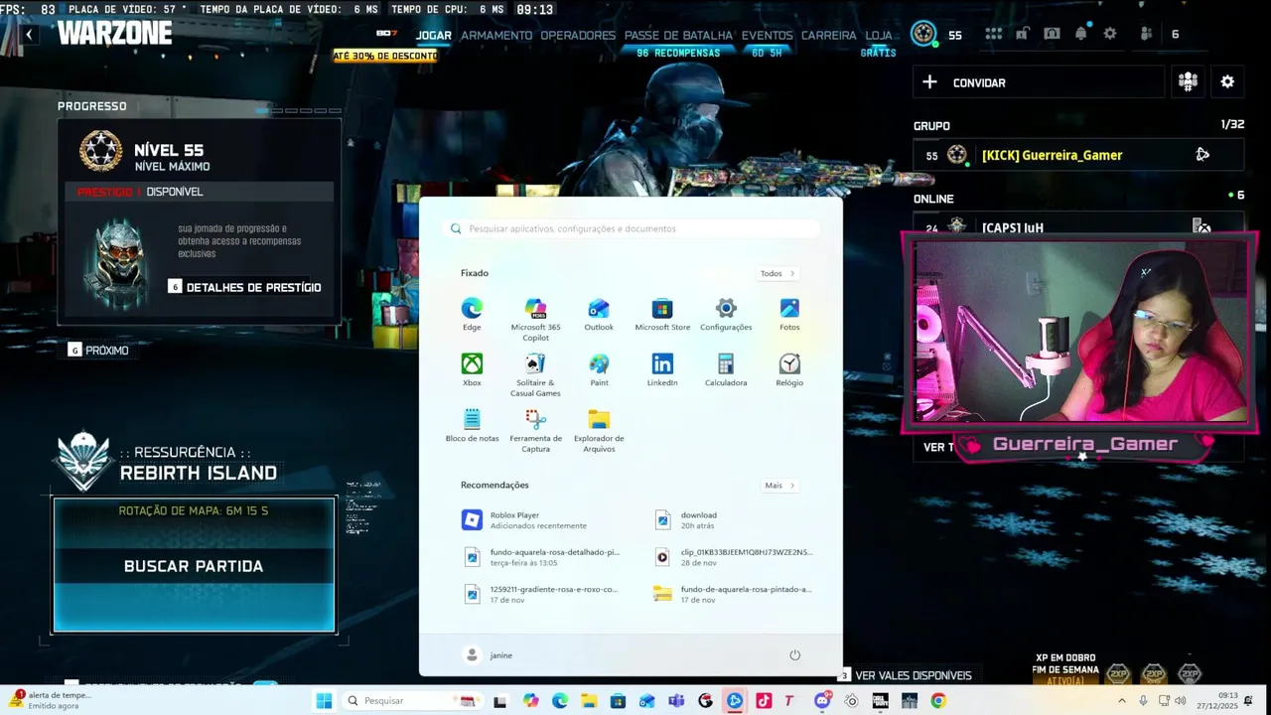Click the taskbar volume icon
This screenshot has height=715, width=1271.
pos(1180,701)
